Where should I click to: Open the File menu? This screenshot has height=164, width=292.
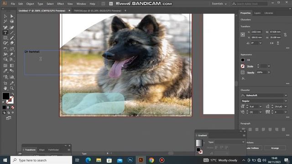[x=13, y=4]
